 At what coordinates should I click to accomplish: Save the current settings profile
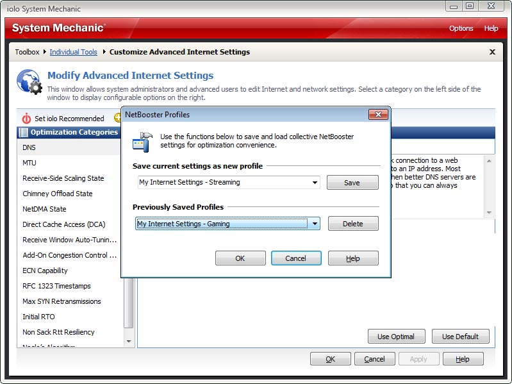(352, 183)
